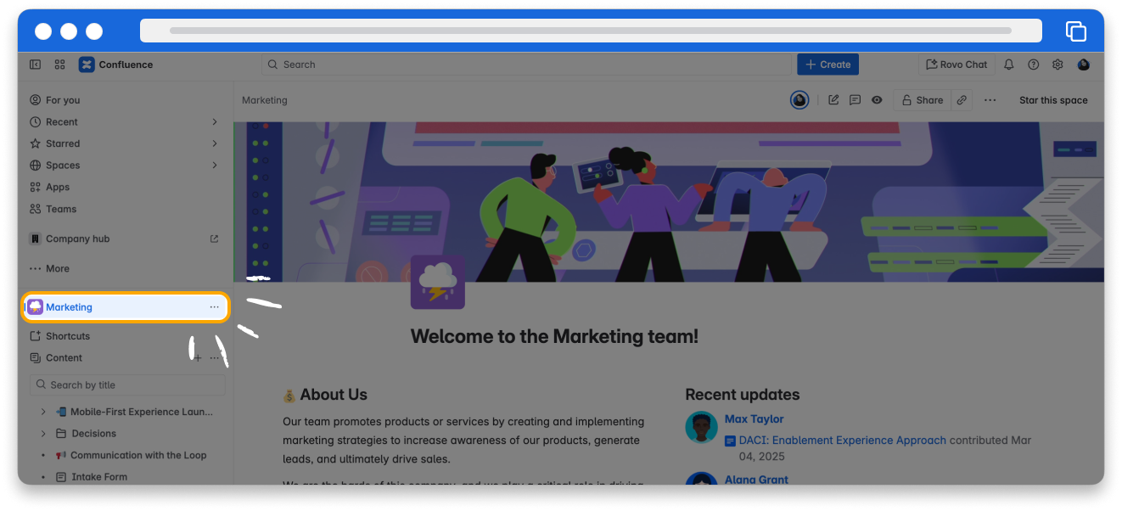1122x511 pixels.
Task: Expand the Recent section chevron
Action: (x=215, y=122)
